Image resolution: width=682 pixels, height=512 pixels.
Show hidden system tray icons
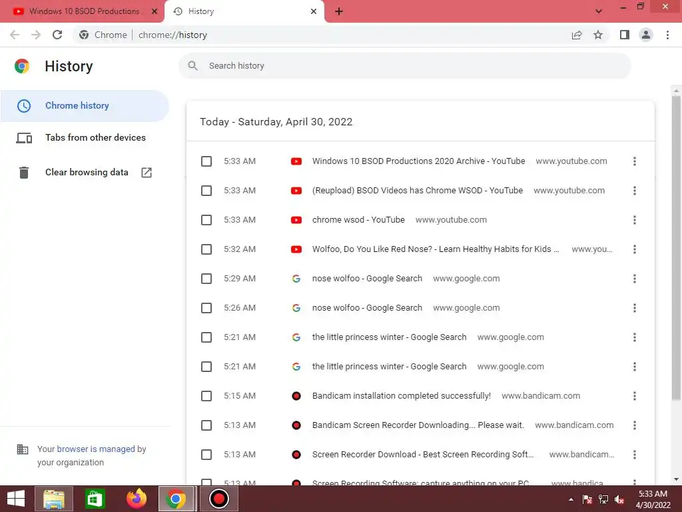tap(571, 499)
